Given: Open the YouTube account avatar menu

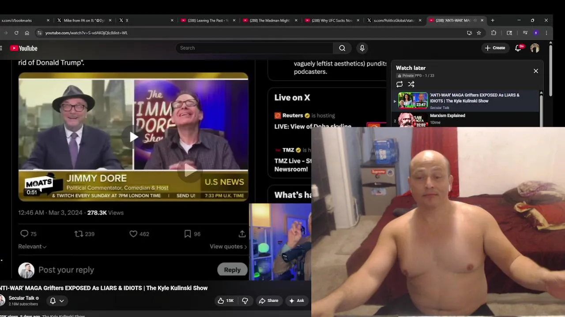Looking at the screenshot, I should [x=535, y=48].
